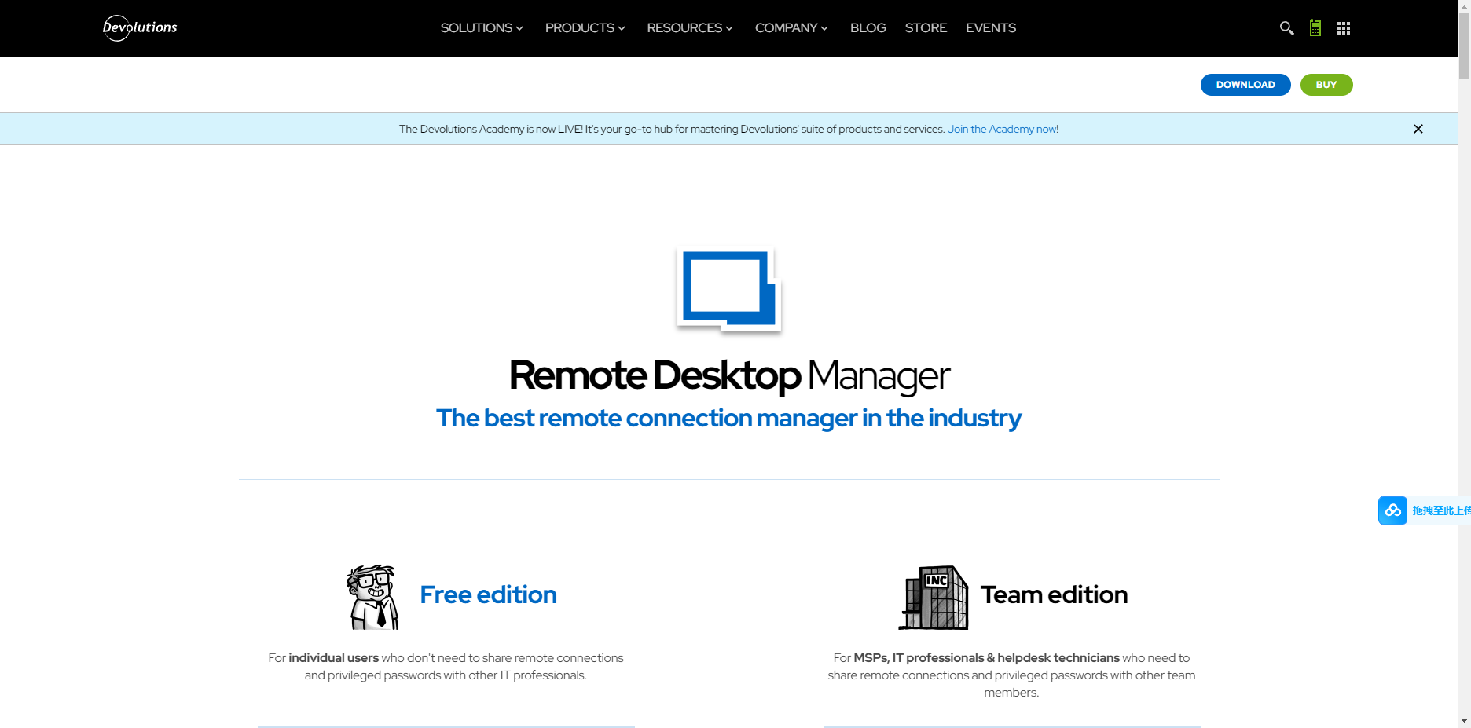This screenshot has height=728, width=1471.
Task: Click the scrollbar up arrow
Action: pos(1464,5)
